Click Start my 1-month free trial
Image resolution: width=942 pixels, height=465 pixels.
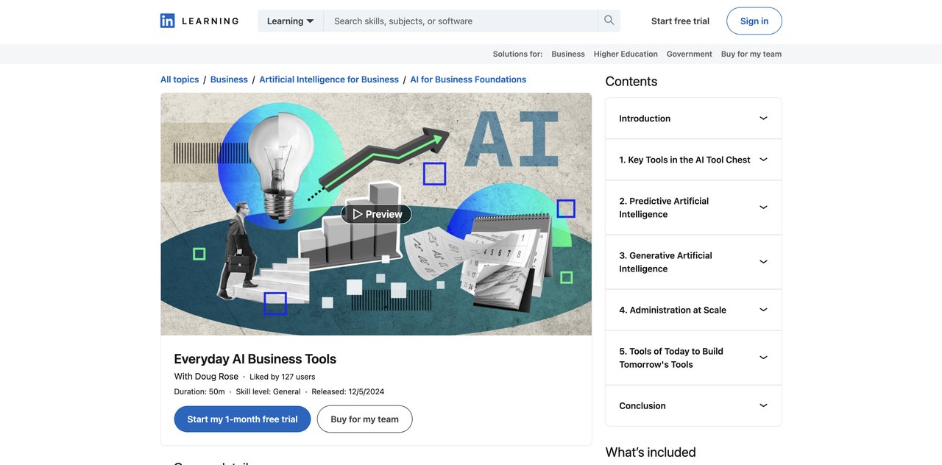[x=242, y=419]
